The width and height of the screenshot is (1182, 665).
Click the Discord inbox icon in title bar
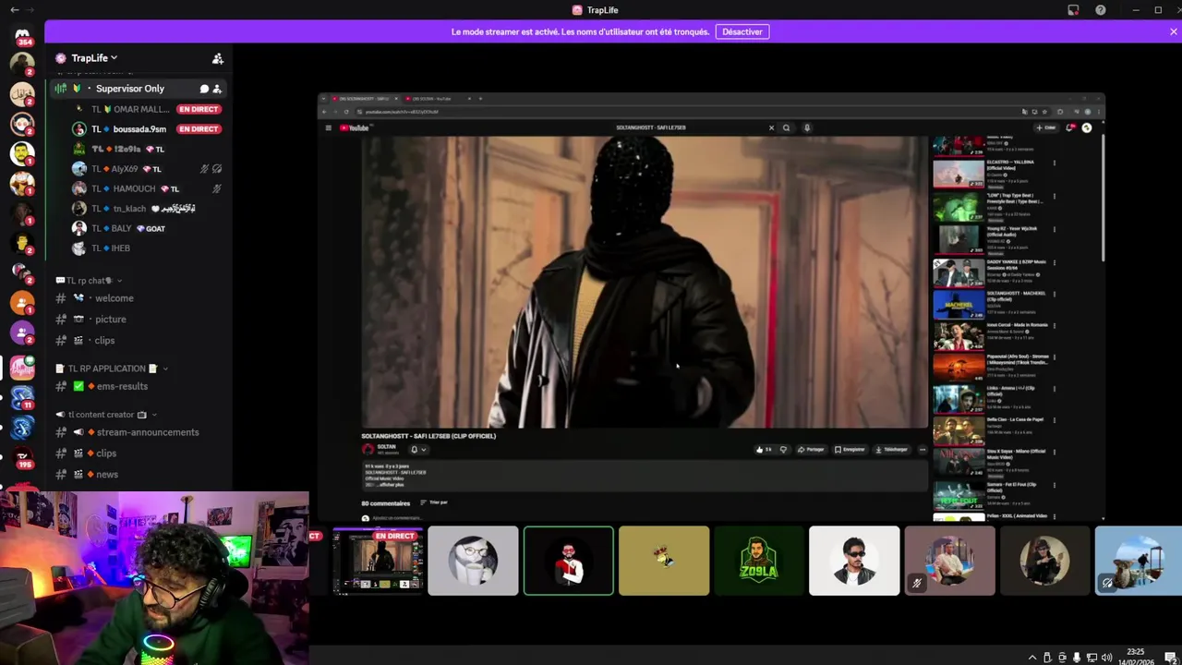tap(1073, 10)
